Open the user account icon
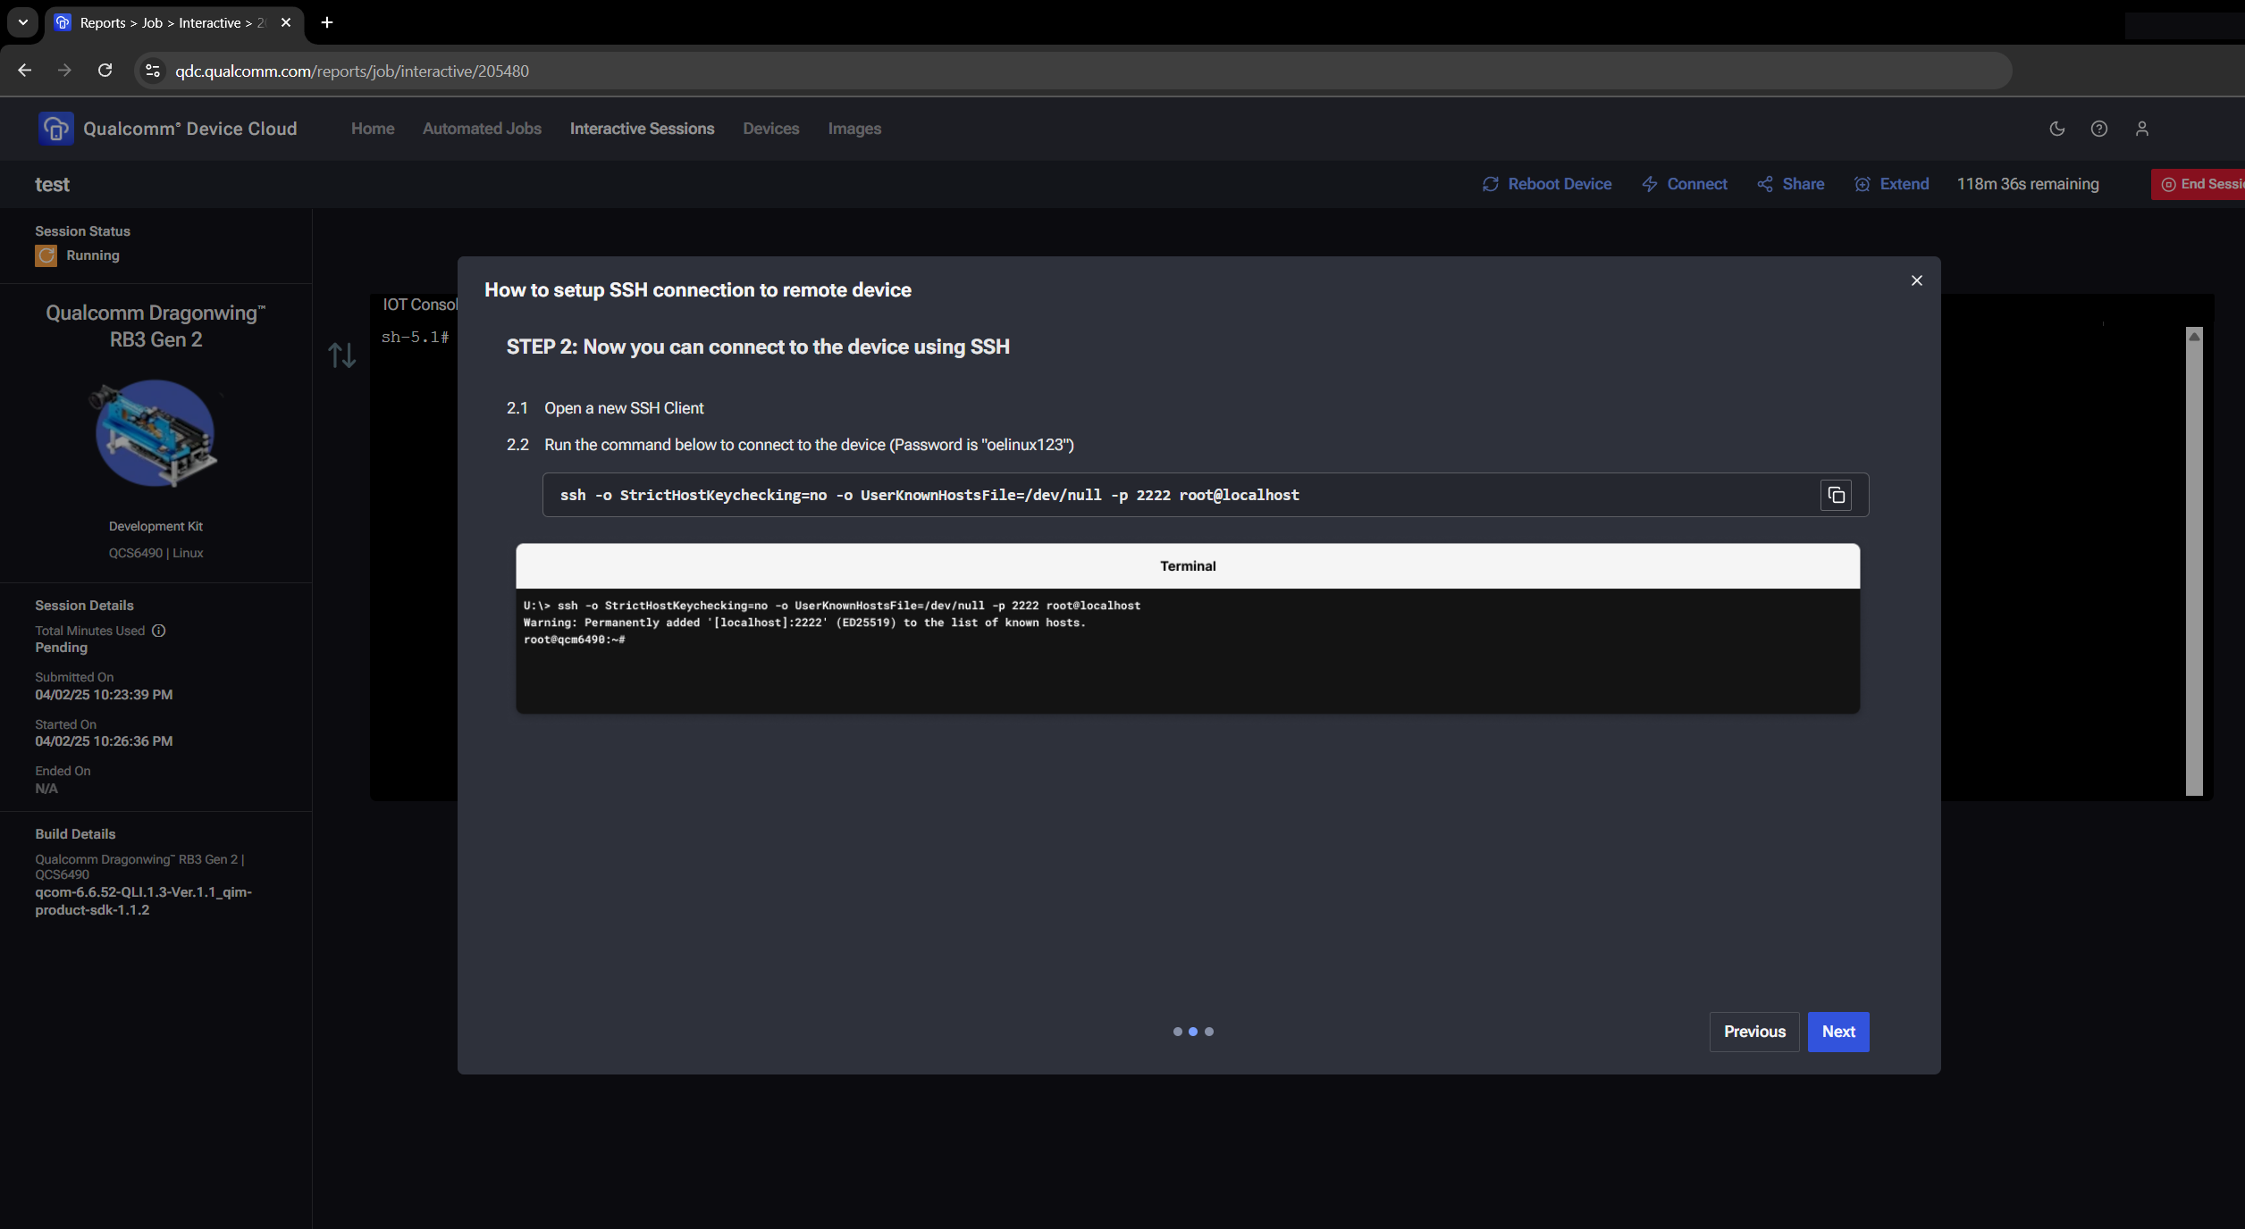This screenshot has width=2245, height=1229. 2142,129
